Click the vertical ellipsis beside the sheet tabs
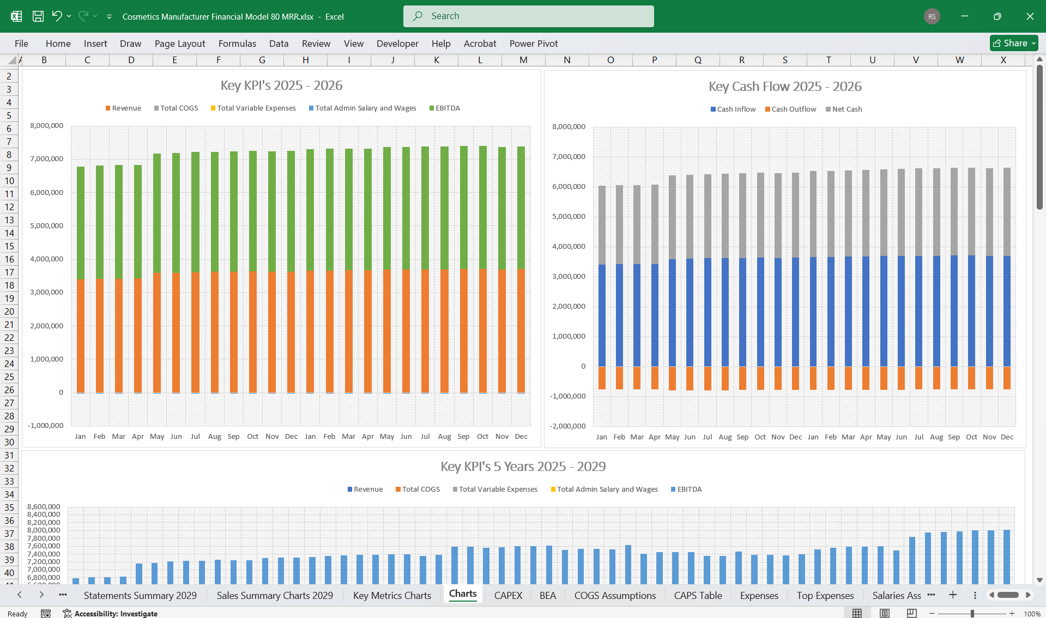Image resolution: width=1046 pixels, height=618 pixels. pyautogui.click(x=975, y=595)
